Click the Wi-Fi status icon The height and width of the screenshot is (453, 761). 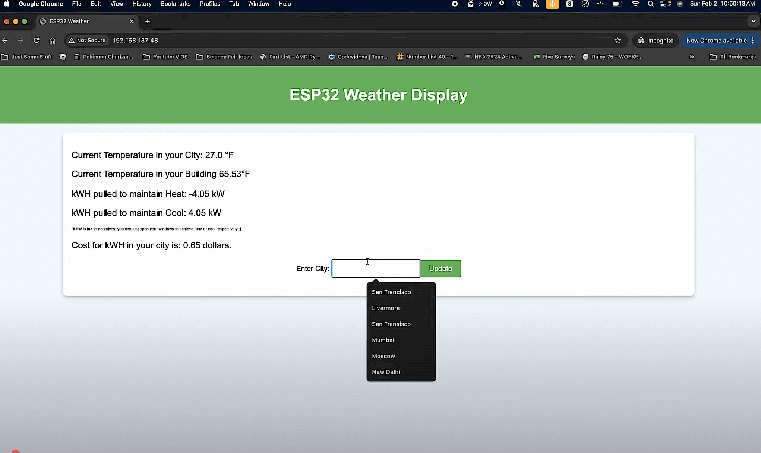point(635,4)
